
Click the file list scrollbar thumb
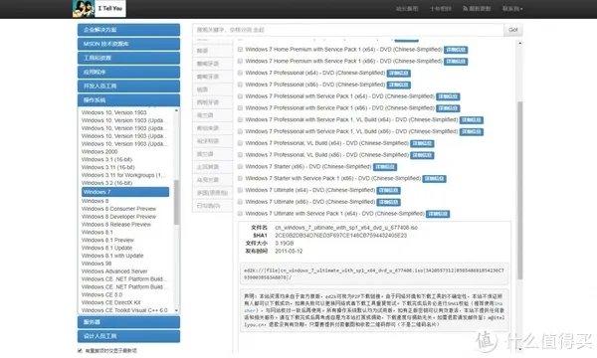520,190
